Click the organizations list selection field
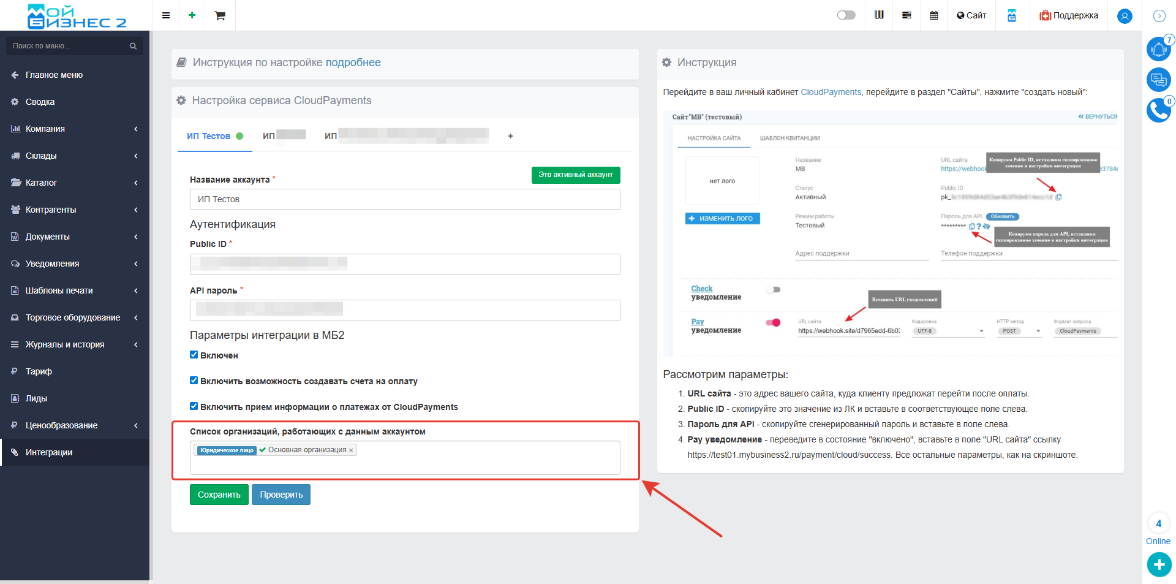The width and height of the screenshot is (1176, 584). [405, 458]
